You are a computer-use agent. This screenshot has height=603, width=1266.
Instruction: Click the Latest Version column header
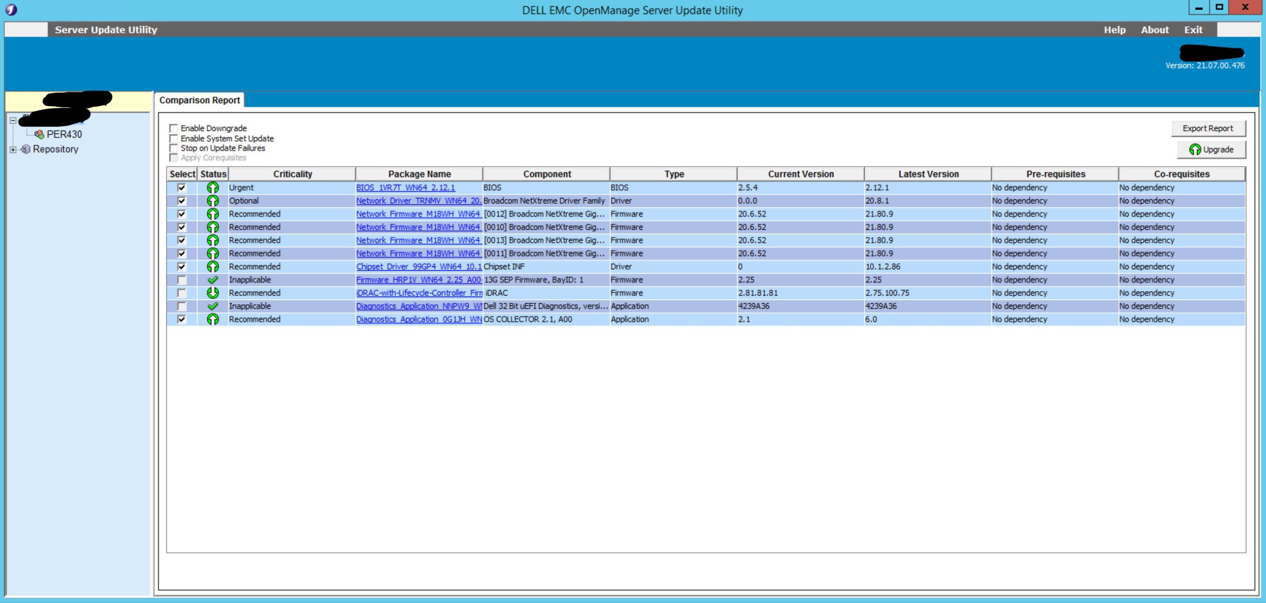coord(928,174)
